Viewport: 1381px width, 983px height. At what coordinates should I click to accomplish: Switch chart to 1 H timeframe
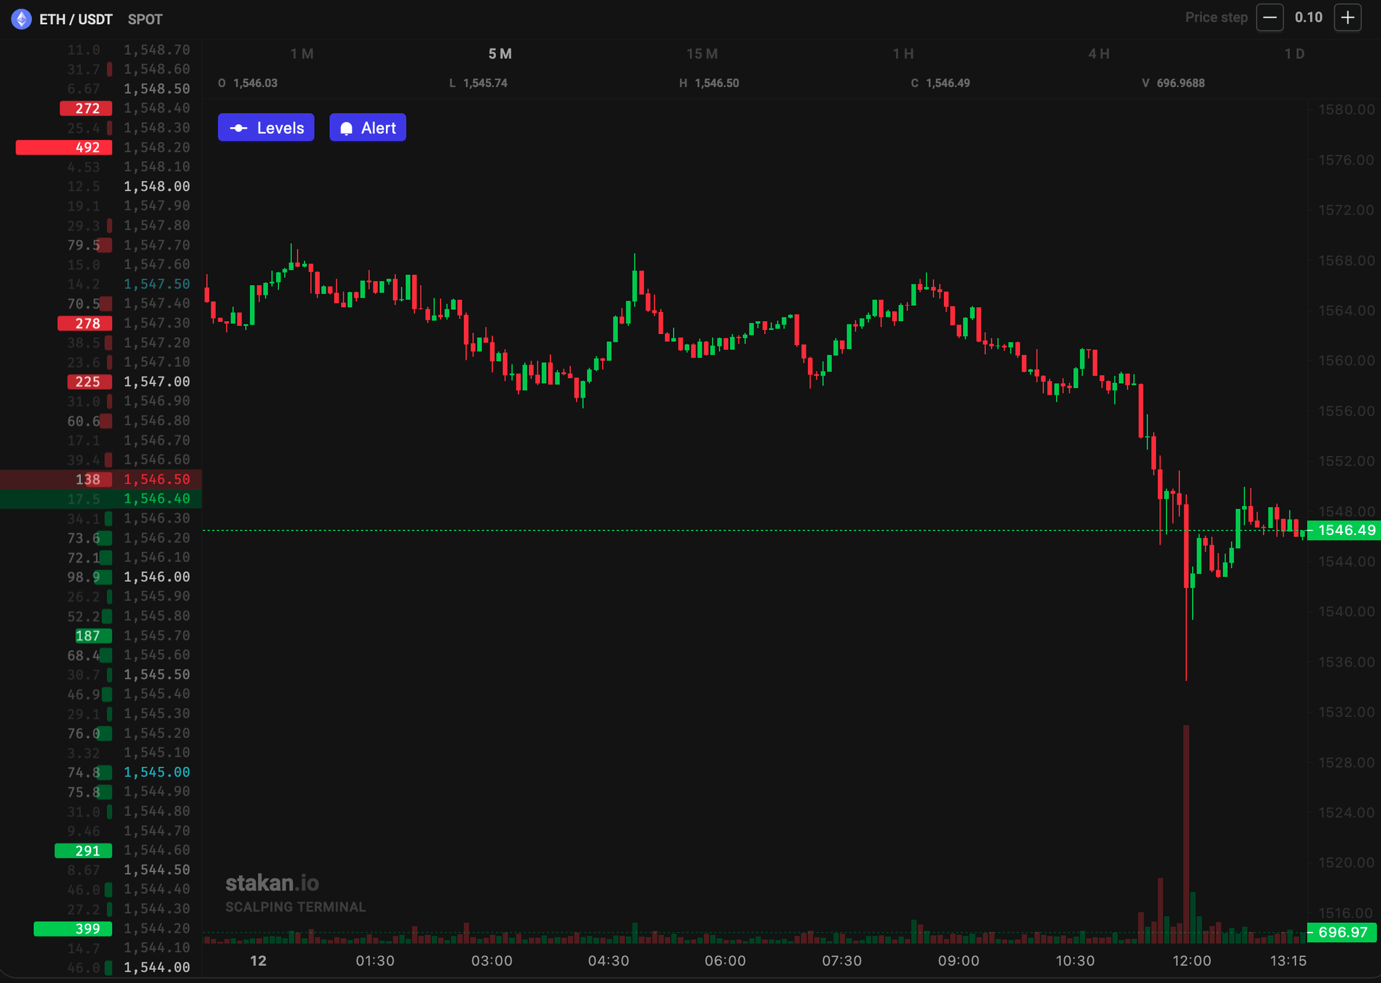[903, 54]
